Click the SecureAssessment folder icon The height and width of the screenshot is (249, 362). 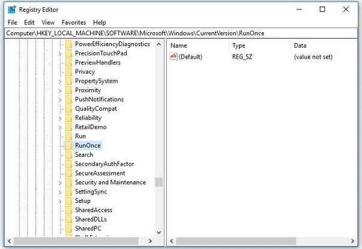tap(68, 173)
